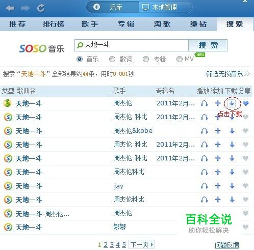Open the 专辑 tab in navigation bar

tap(126, 24)
